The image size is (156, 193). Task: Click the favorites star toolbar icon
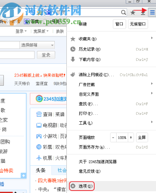point(133,13)
